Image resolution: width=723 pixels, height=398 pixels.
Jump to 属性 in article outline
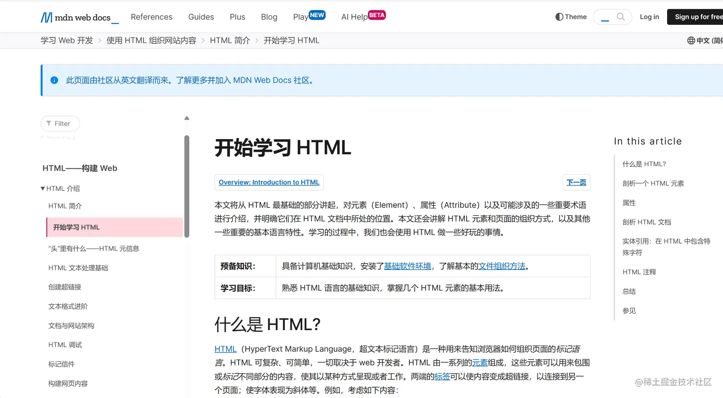pos(629,203)
